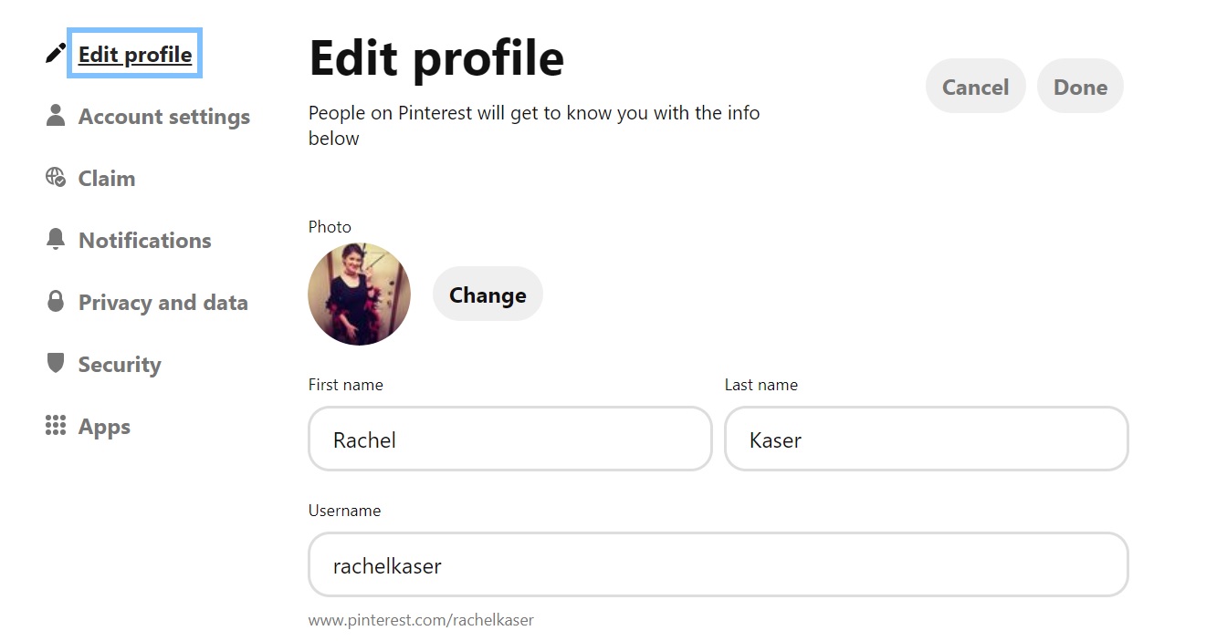Cancel the profile edits
The image size is (1227, 641).
point(975,86)
